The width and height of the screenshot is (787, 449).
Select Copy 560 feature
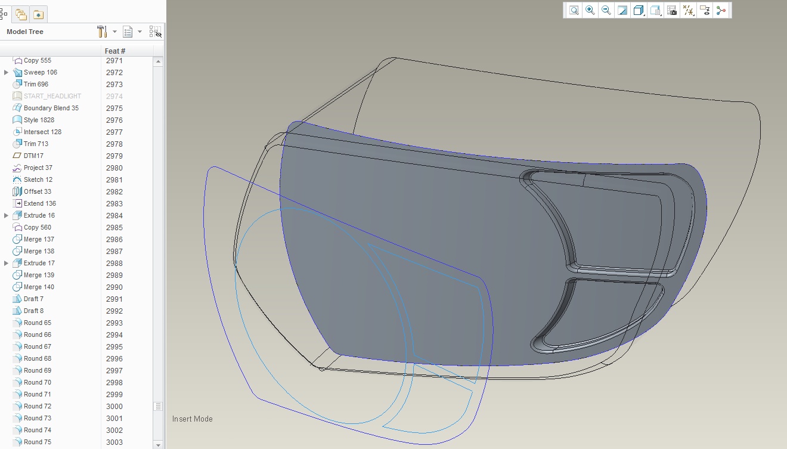point(38,227)
